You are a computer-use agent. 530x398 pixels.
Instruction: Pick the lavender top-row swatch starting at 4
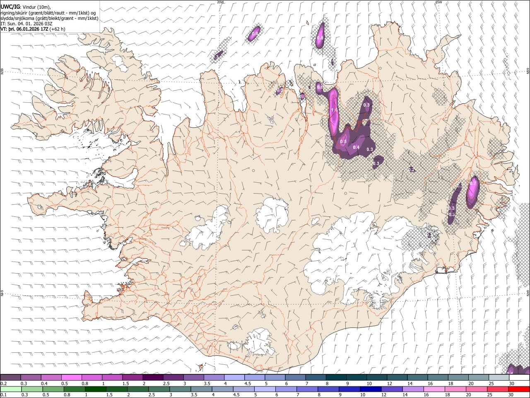[234, 378]
